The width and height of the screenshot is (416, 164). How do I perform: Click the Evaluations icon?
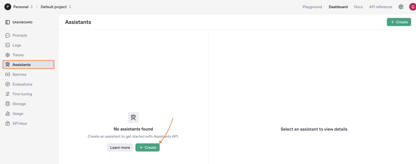tap(8, 84)
